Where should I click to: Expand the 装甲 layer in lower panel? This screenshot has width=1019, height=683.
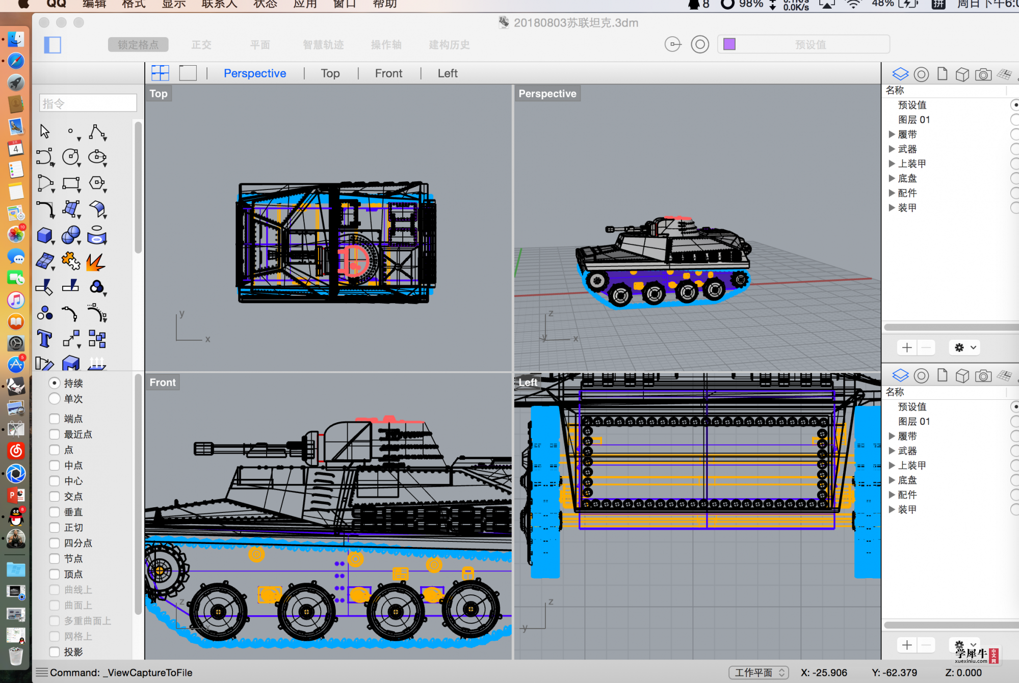(x=892, y=509)
